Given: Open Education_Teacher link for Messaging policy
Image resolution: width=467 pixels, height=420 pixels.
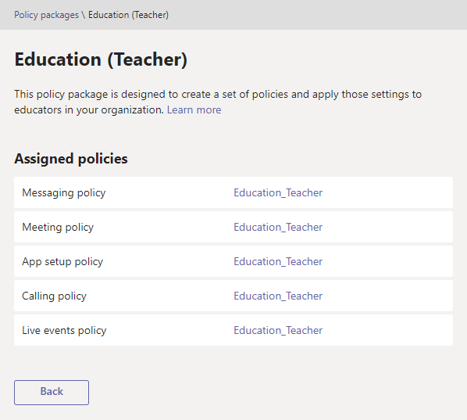Looking at the screenshot, I should [x=278, y=192].
